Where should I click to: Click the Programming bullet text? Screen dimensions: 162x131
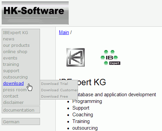tap(87, 101)
